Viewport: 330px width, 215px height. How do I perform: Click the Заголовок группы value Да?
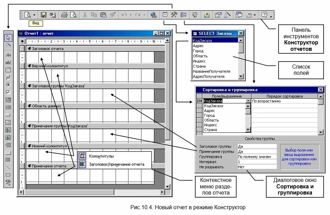coord(257,146)
